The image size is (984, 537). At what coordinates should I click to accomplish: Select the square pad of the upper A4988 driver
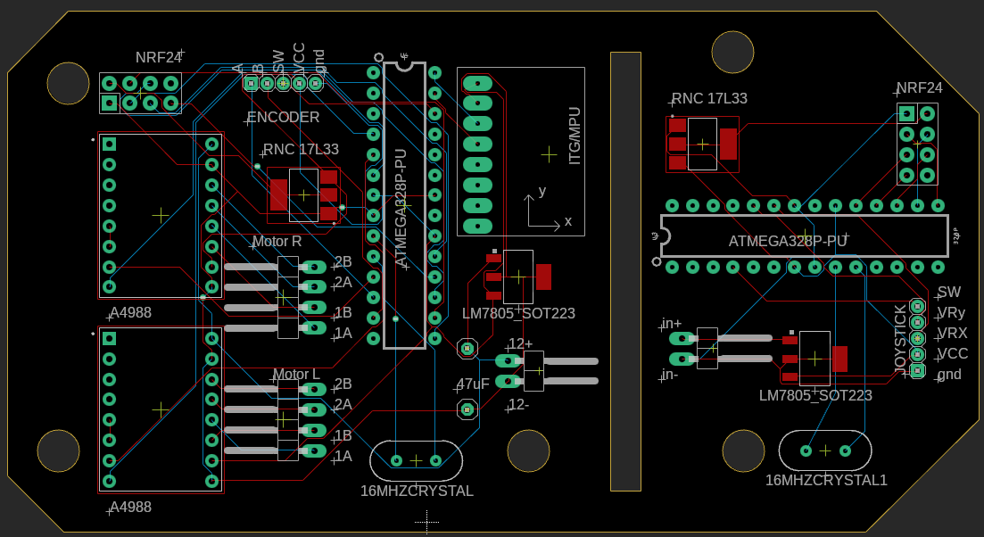(x=109, y=145)
